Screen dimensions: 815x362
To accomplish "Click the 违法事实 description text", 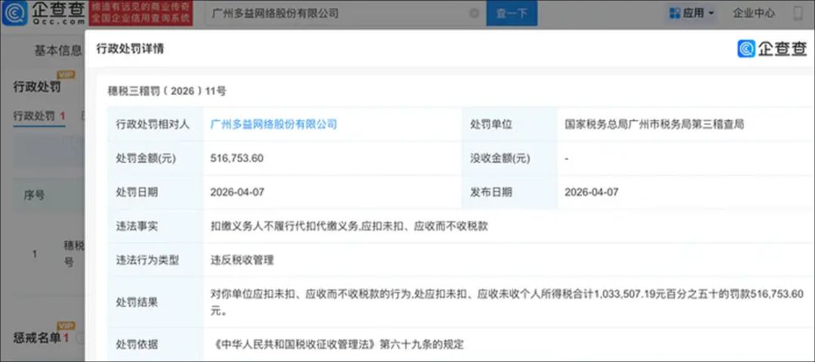I will pyautogui.click(x=349, y=226).
